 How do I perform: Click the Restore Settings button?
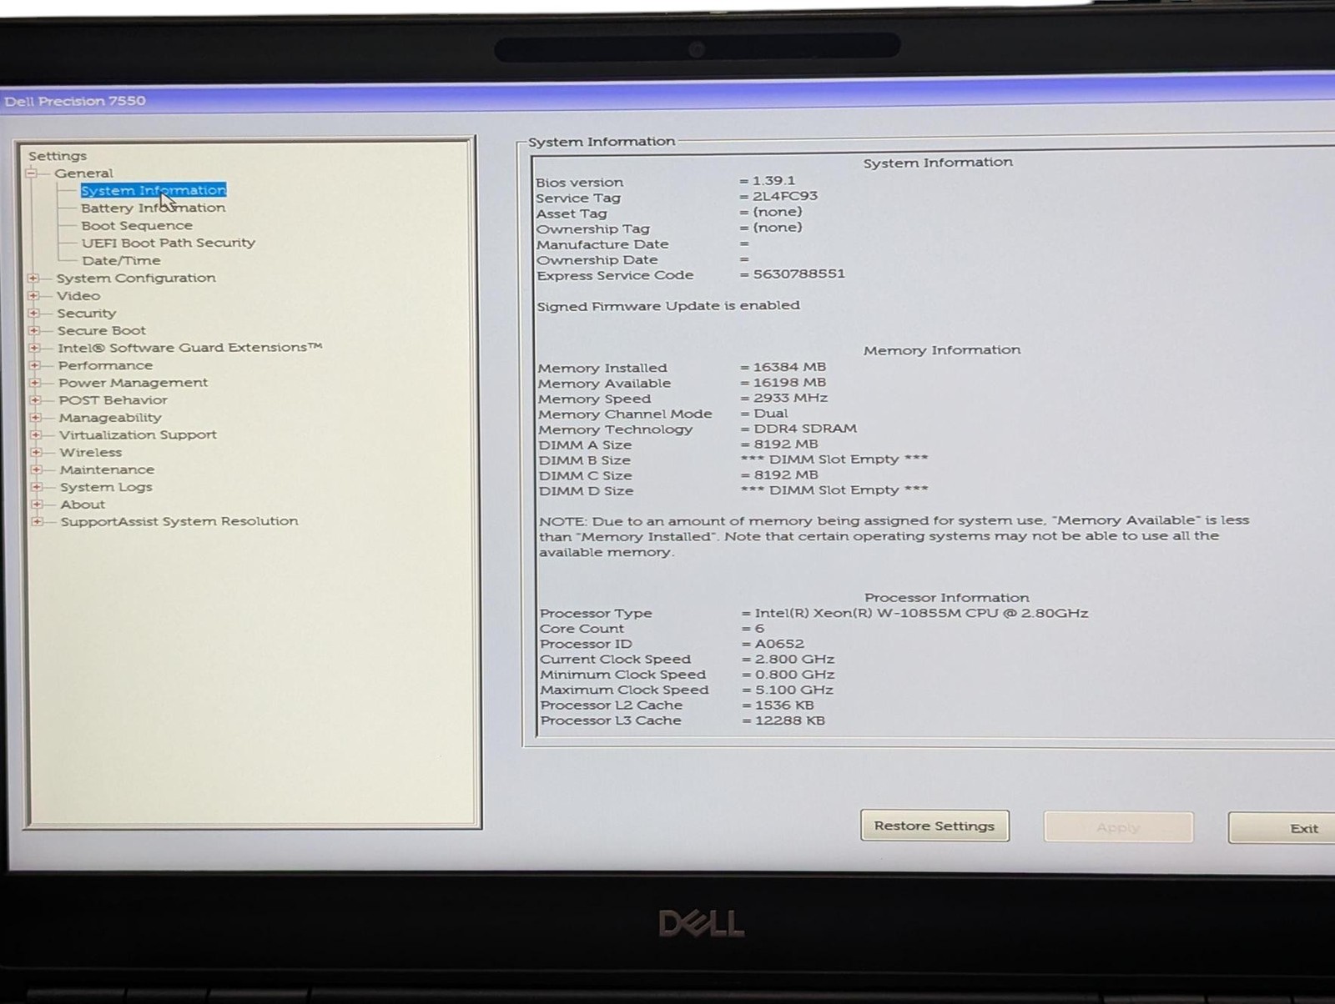click(934, 826)
